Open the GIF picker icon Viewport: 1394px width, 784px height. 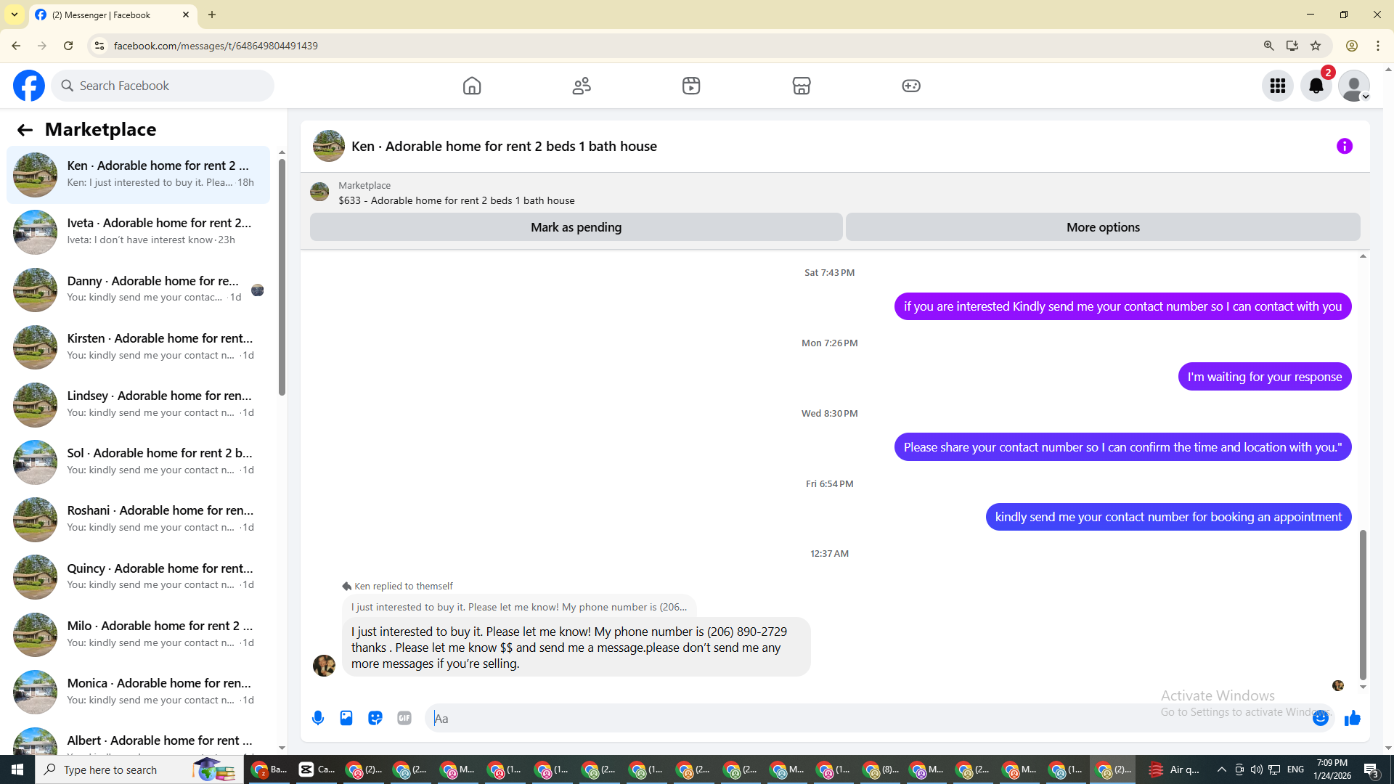404,718
